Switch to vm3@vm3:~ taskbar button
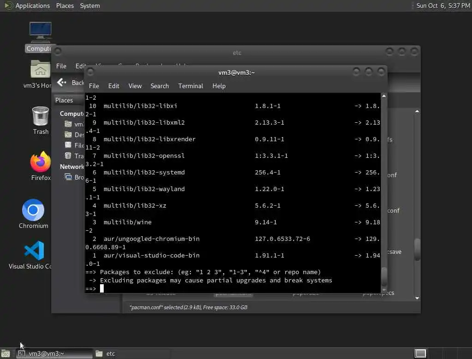This screenshot has height=359, width=472. (x=54, y=353)
